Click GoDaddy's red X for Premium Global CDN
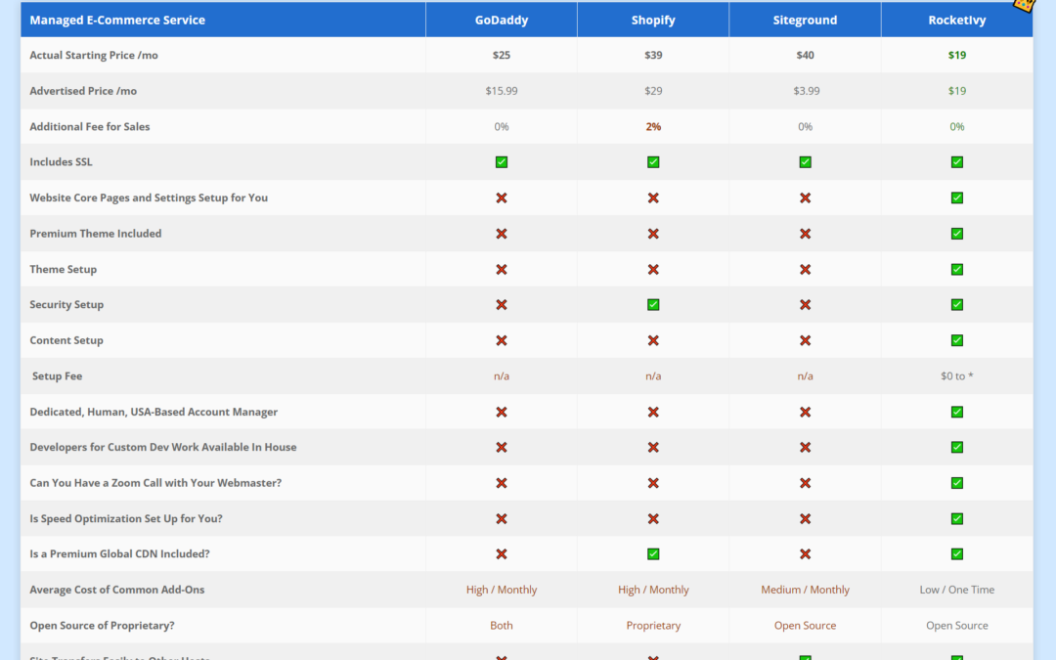Viewport: 1056px width, 660px height. [x=501, y=553]
